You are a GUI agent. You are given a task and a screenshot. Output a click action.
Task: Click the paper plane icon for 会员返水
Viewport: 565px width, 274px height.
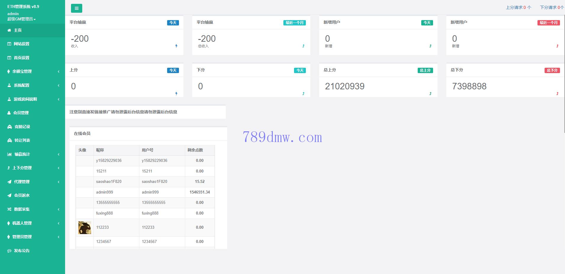coord(9,195)
